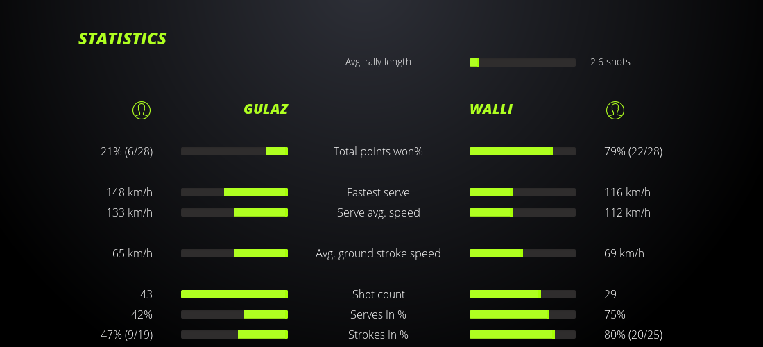Click Gulaz's Strokes in % bar
763x347 pixels.
[234, 335]
